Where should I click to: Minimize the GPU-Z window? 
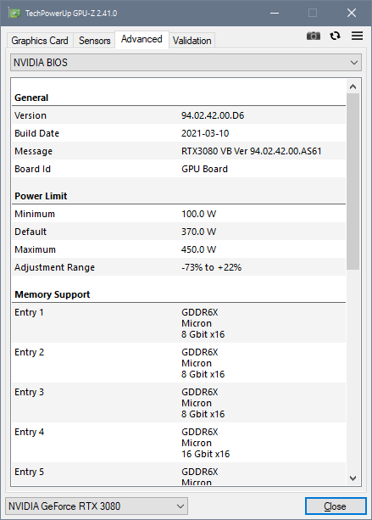pos(275,14)
